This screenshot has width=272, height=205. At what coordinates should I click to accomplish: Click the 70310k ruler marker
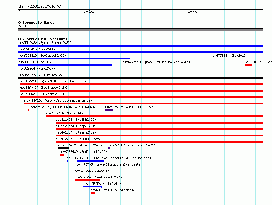(x=193, y=12)
